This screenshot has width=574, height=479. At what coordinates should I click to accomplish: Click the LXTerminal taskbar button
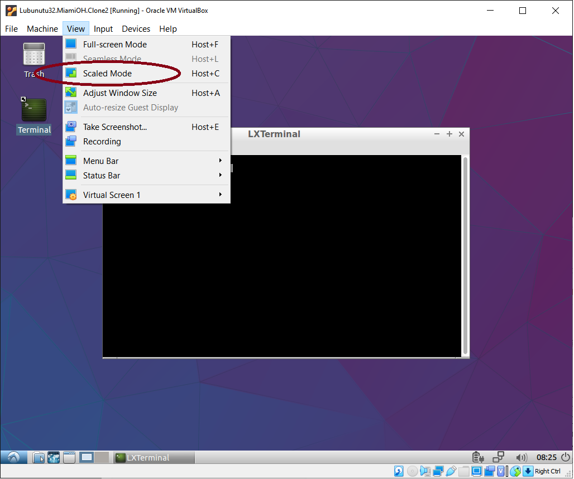pos(154,457)
